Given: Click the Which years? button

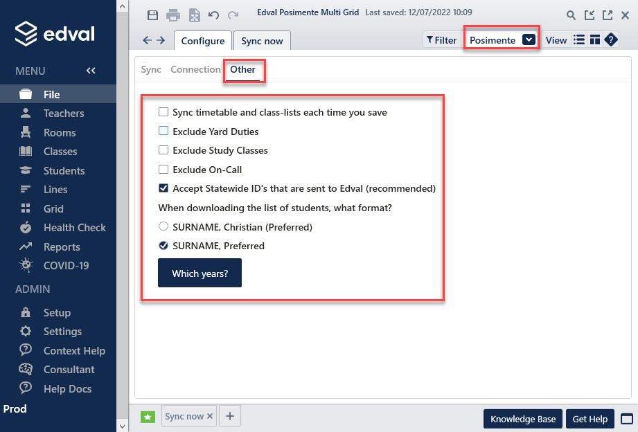Looking at the screenshot, I should pyautogui.click(x=200, y=273).
